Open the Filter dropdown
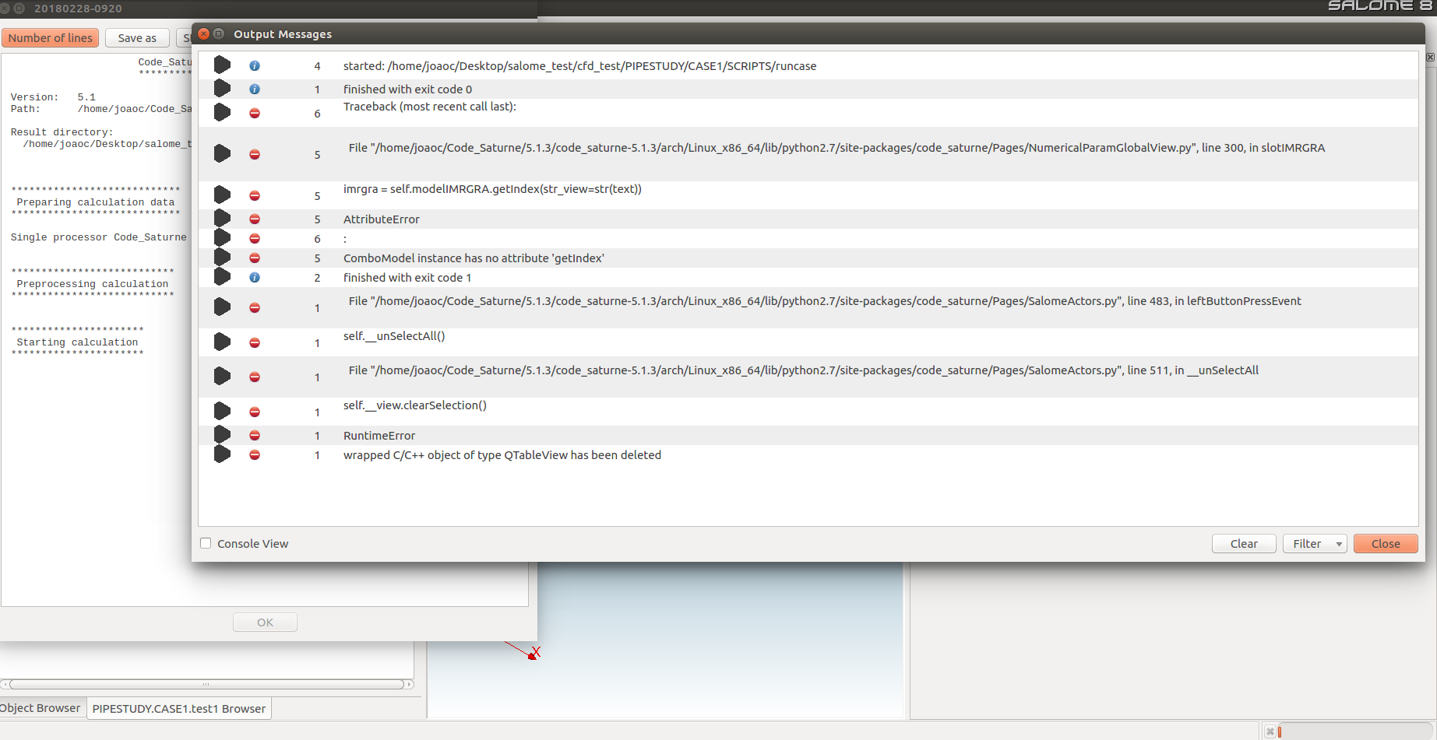This screenshot has height=740, width=1437. coord(1315,544)
